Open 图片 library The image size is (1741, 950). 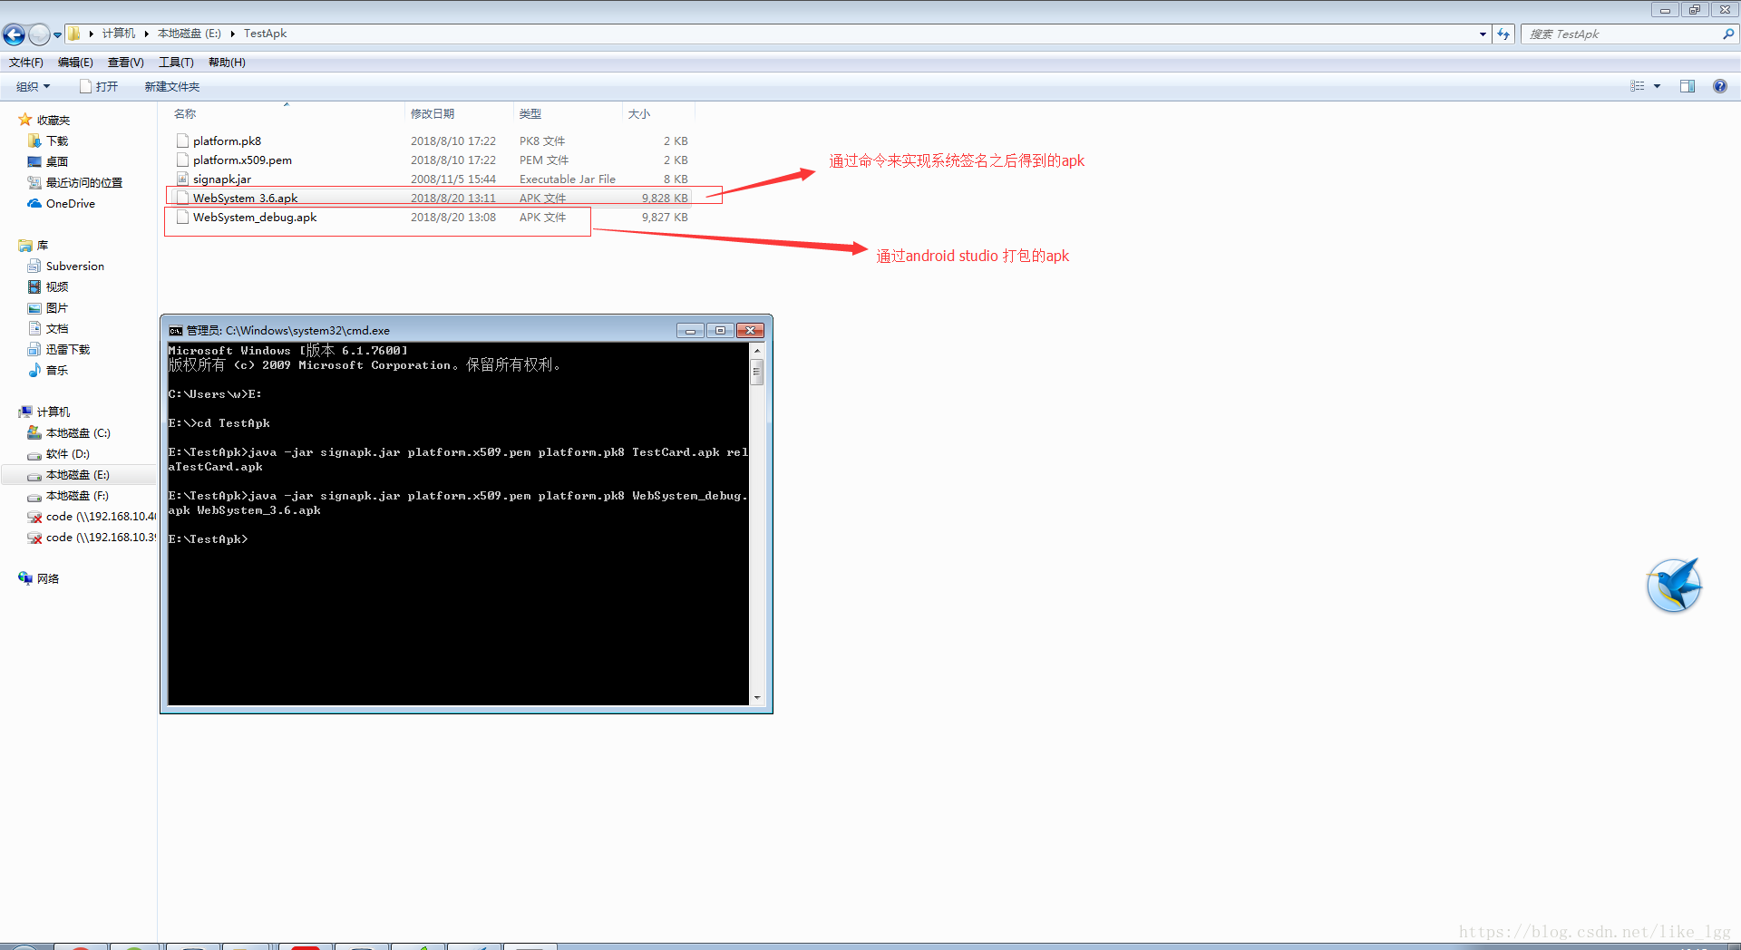[x=57, y=308]
